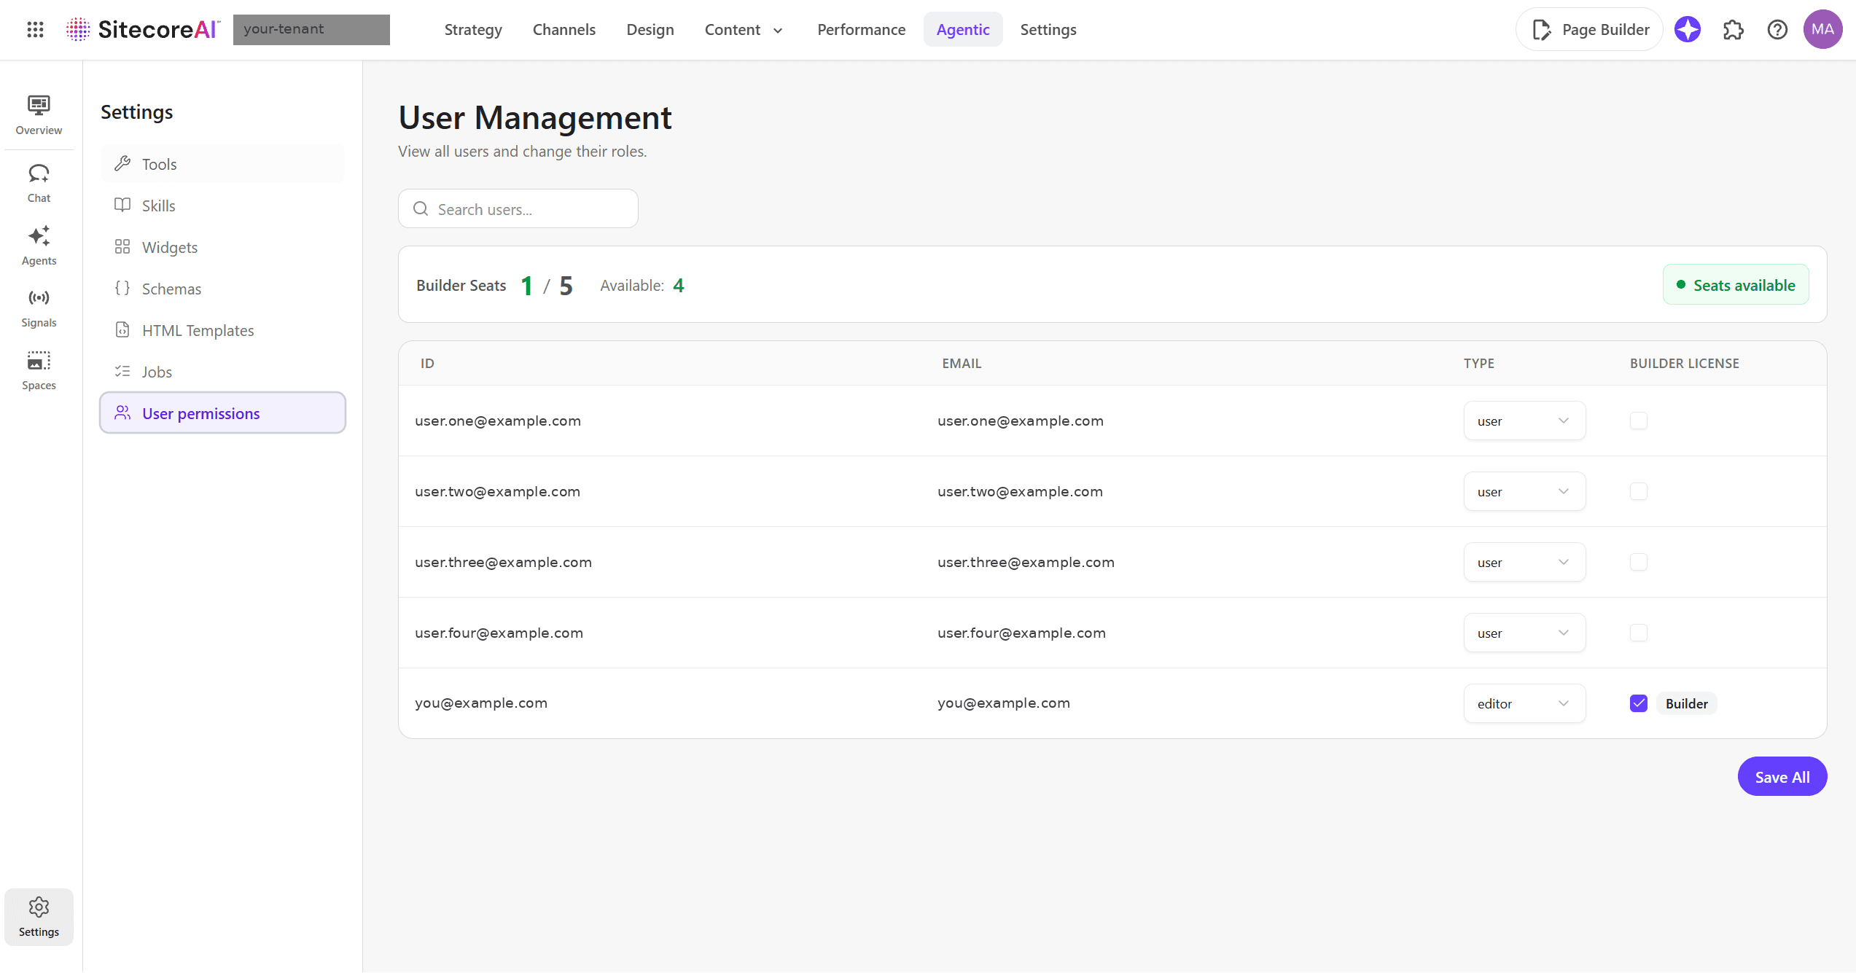Click the purple AI sparkle icon
This screenshot has width=1856, height=973.
[1687, 29]
